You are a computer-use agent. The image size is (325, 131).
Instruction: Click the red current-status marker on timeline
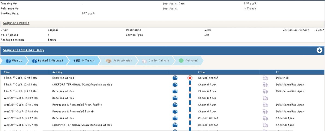click(x=190, y=78)
